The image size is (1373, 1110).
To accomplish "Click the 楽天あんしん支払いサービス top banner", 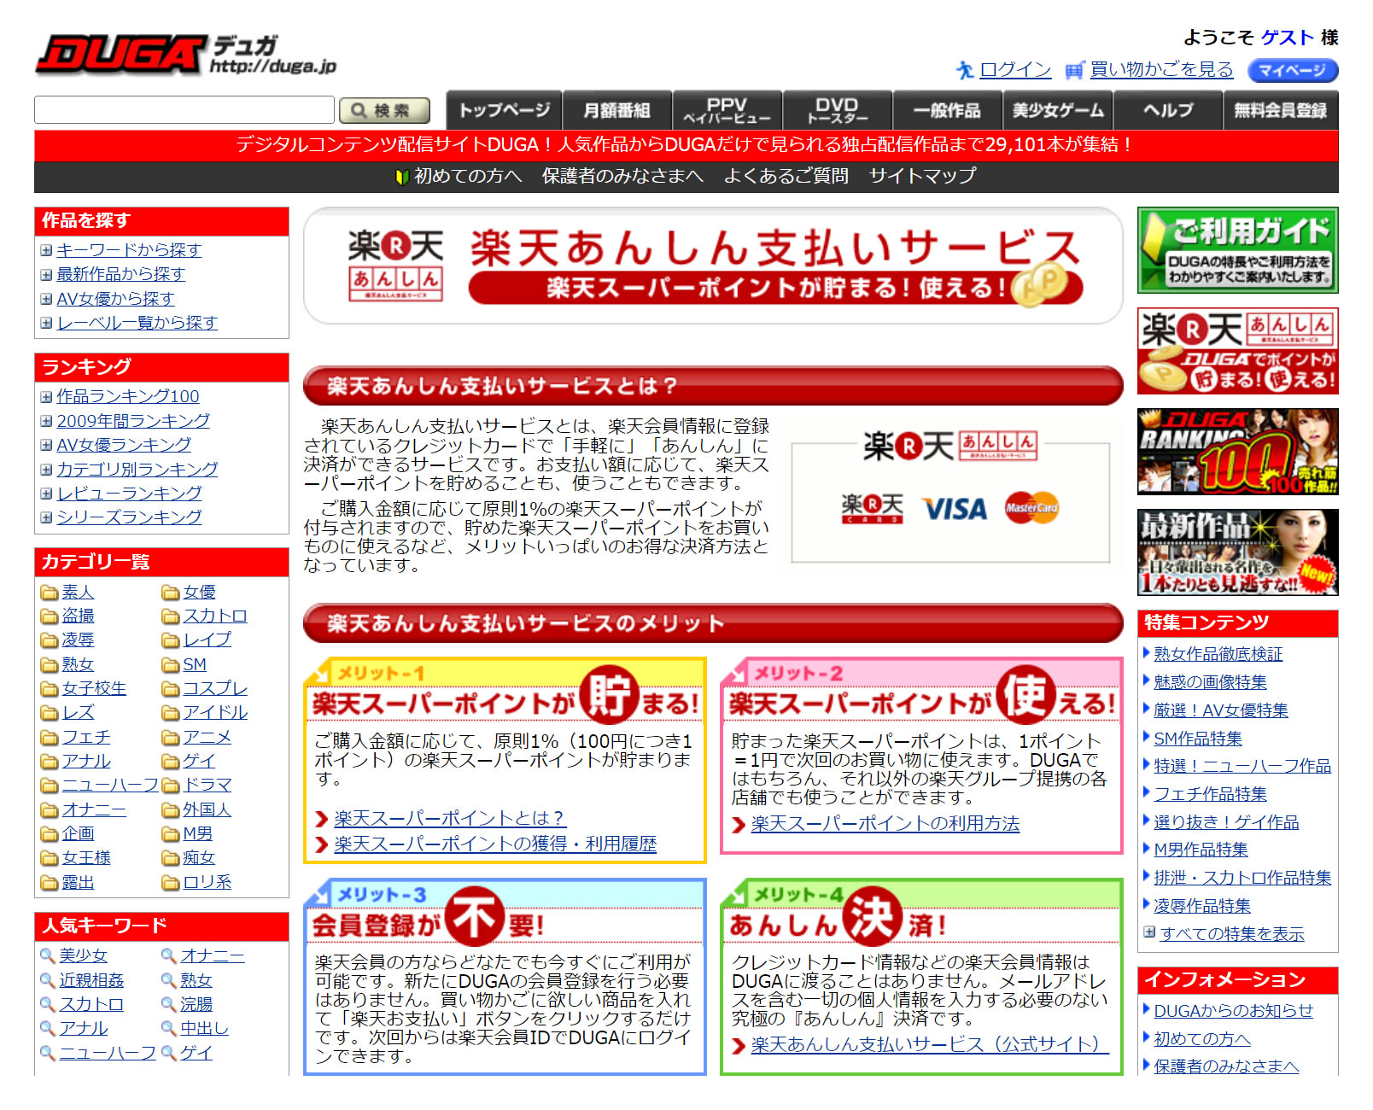I will coord(713,266).
